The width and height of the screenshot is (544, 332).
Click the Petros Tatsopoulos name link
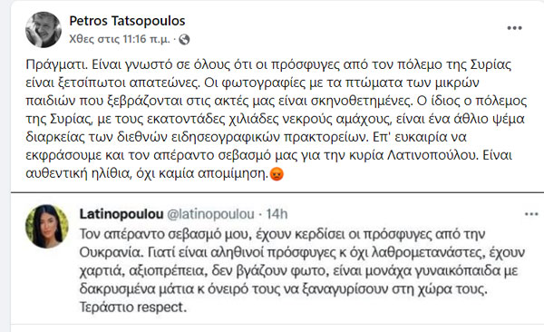click(127, 21)
